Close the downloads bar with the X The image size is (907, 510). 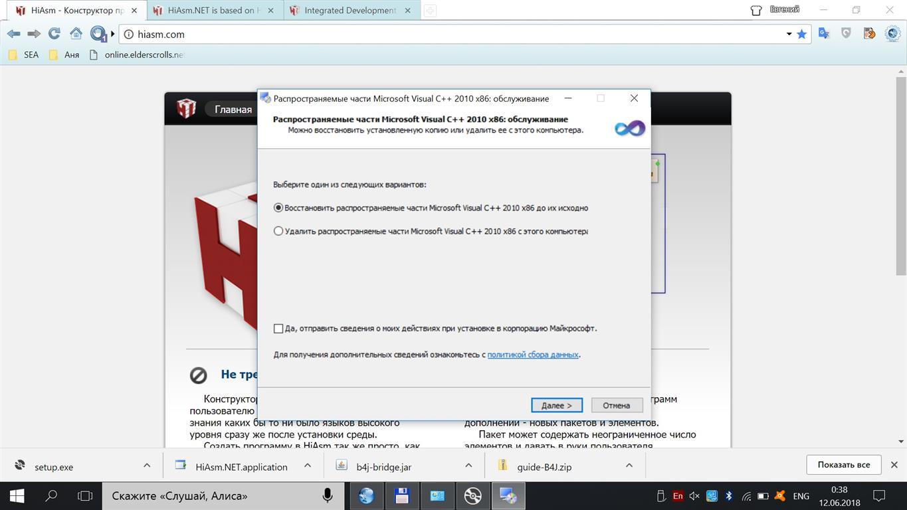894,464
